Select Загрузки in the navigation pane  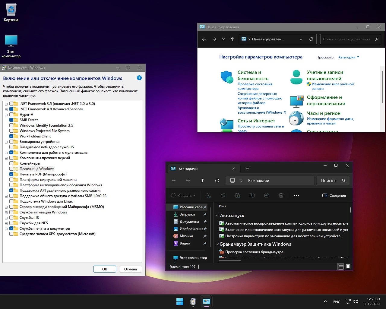(x=187, y=214)
